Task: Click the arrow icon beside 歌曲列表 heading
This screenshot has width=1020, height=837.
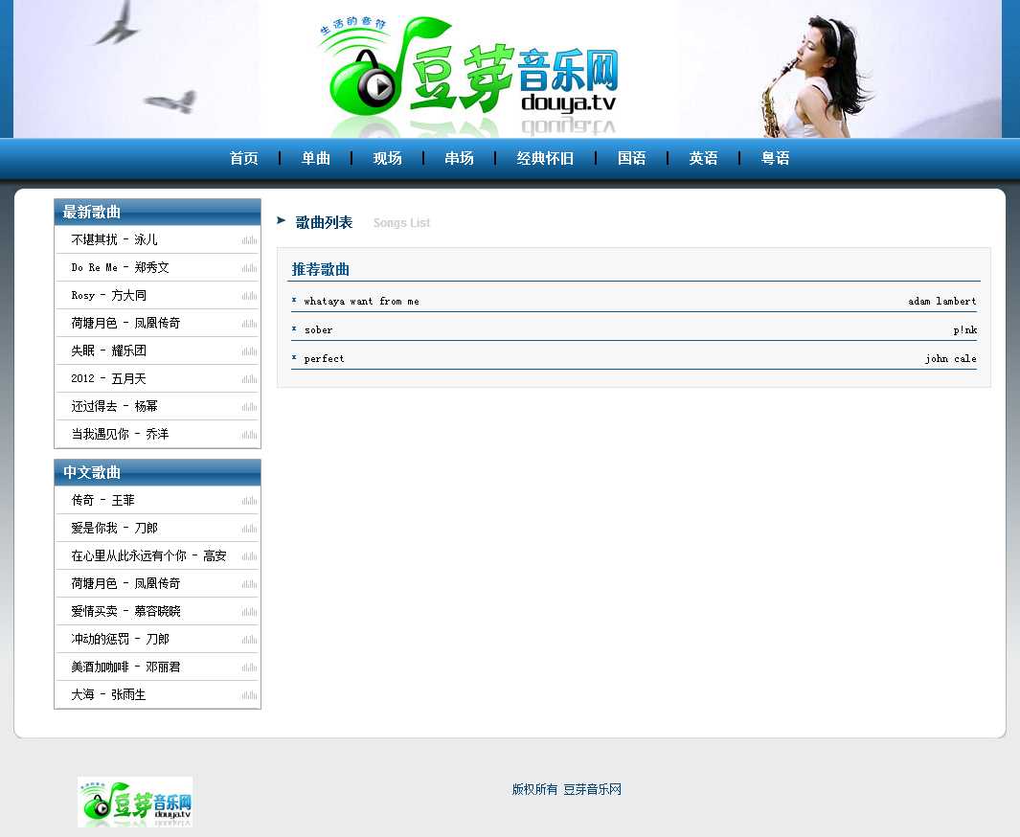Action: click(282, 220)
